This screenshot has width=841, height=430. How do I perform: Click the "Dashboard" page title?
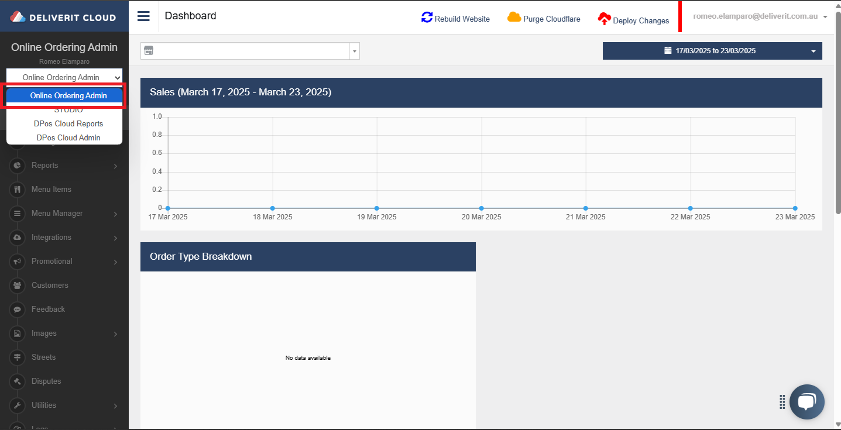[190, 16]
